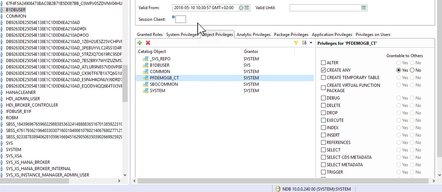
Task: Open the Analytic Privileges tab
Action: (253, 35)
